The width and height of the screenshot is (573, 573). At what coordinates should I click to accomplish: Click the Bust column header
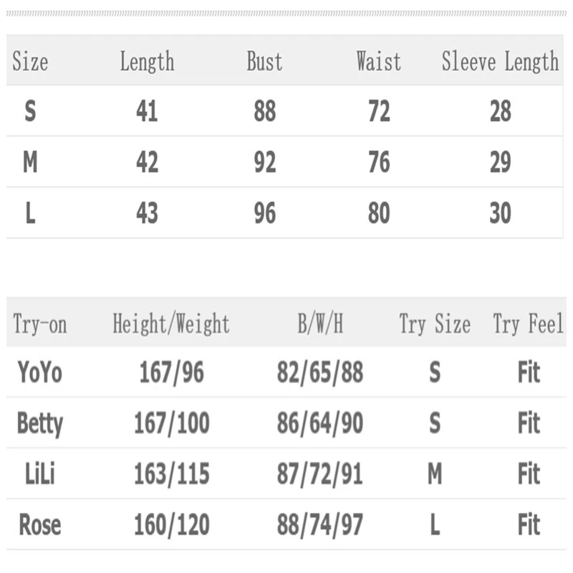tap(264, 62)
